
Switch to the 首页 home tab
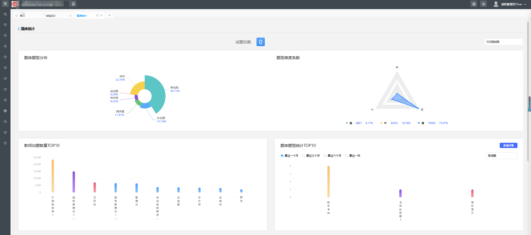point(22,15)
